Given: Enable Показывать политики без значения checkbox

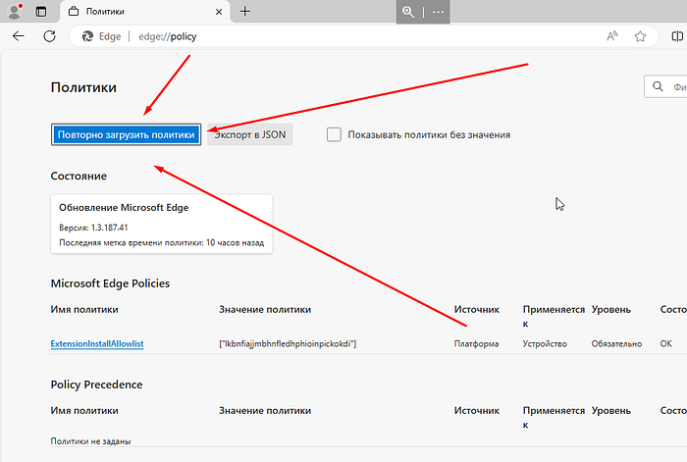Looking at the screenshot, I should click(334, 134).
